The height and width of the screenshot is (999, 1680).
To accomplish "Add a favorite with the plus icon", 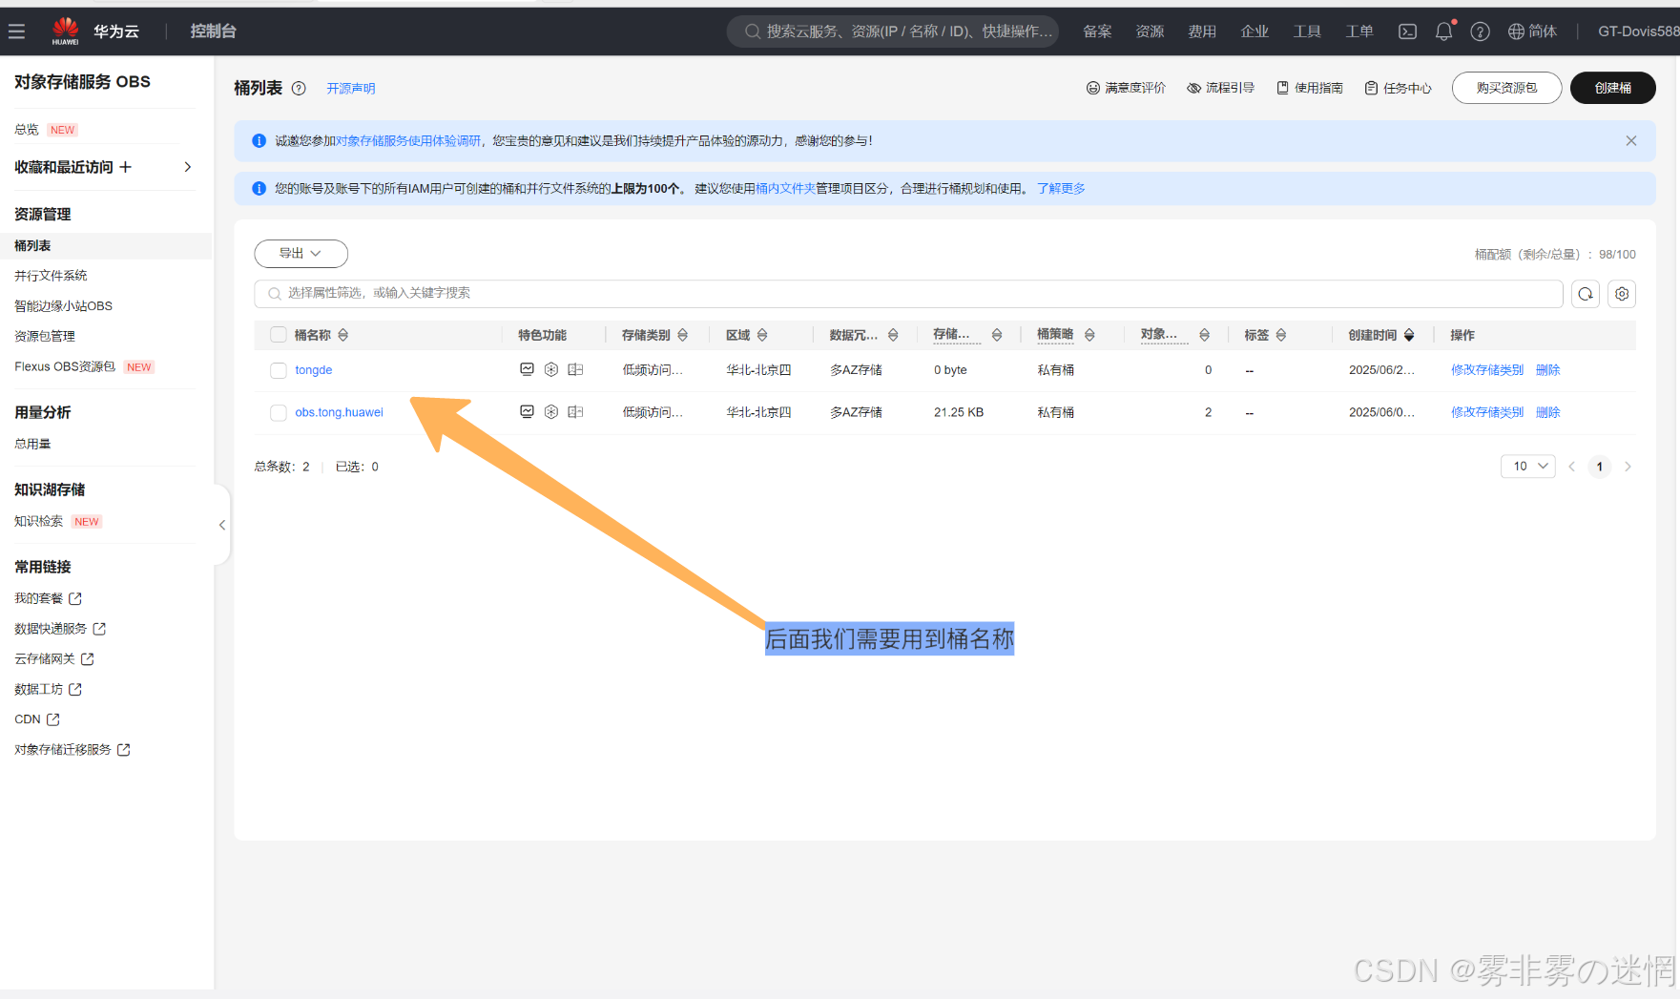I will tap(125, 167).
